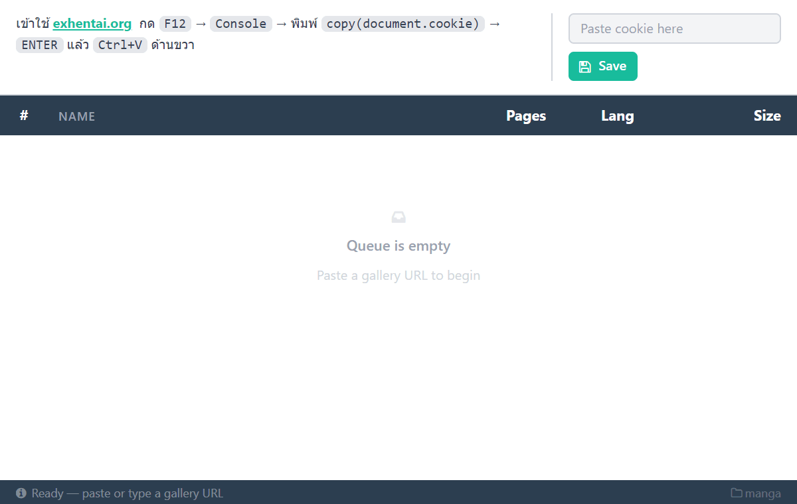
Task: Click the Lang column header
Action: pos(618,115)
